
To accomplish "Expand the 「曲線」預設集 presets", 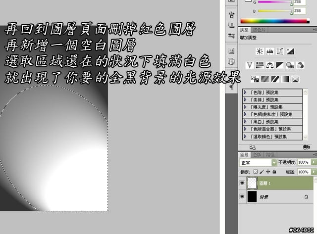I will click(245, 99).
